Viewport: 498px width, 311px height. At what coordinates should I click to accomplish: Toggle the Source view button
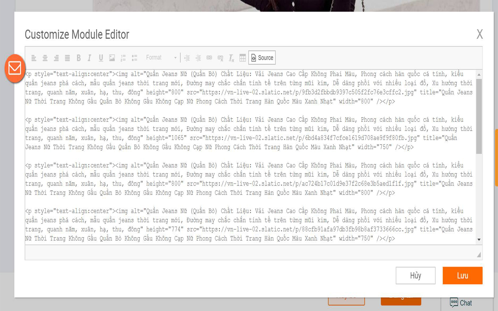coord(262,58)
